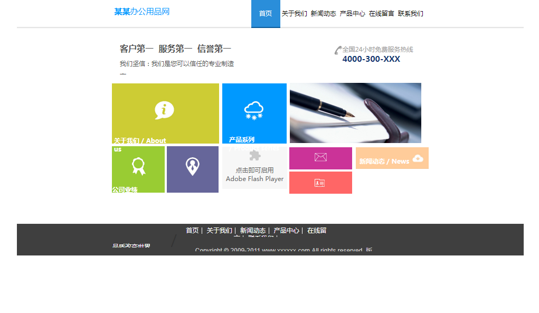The height and width of the screenshot is (313, 539).
Task: Go to 新闻动态 in top navigation
Action: [323, 14]
